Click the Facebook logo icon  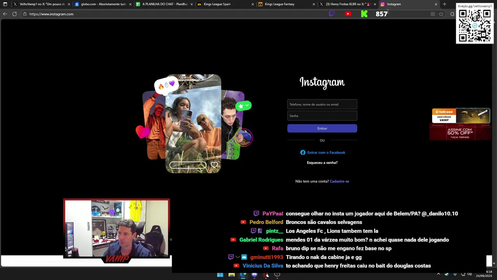(303, 152)
